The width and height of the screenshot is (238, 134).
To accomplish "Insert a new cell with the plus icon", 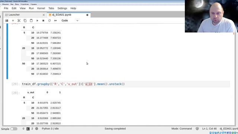I will point(13,20).
